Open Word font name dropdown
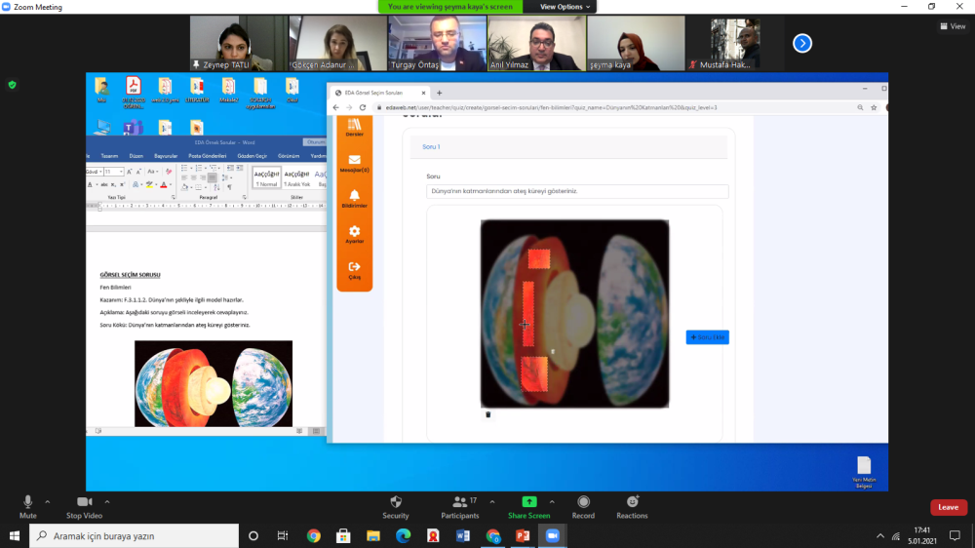 tap(100, 172)
